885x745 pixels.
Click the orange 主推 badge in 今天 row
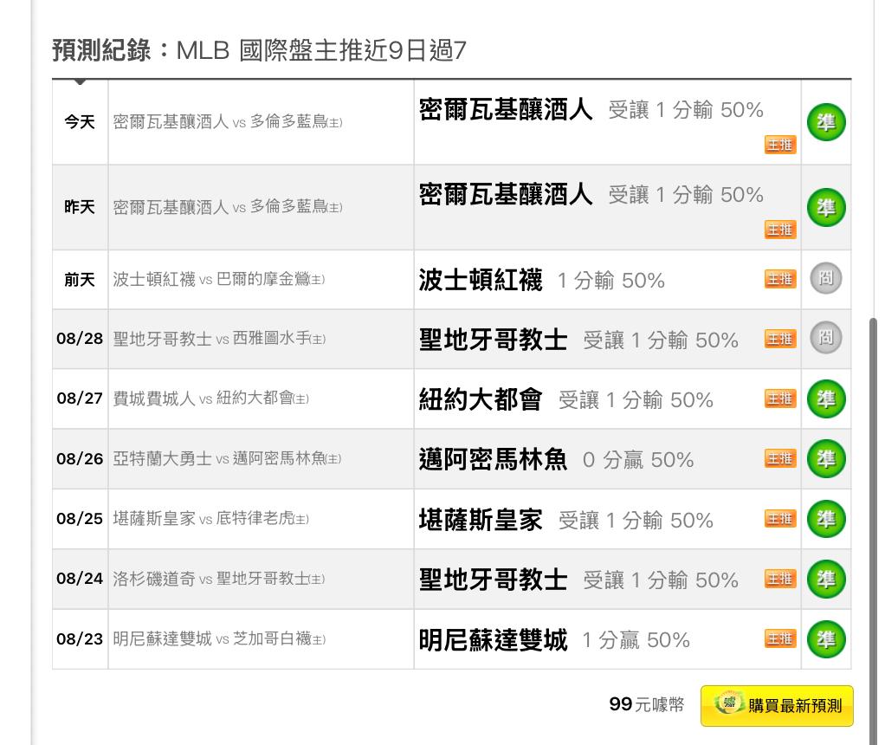[x=780, y=146]
